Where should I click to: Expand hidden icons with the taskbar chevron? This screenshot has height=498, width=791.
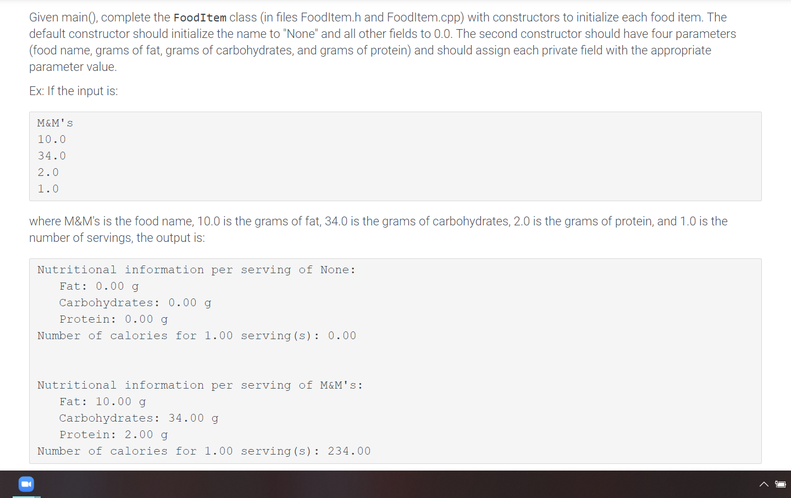(764, 484)
